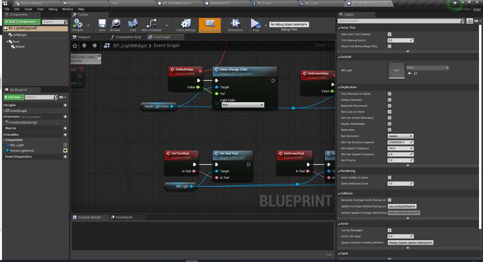Viewport: 483px width, 262px height.
Task: Add new function with plus icon
Action: coord(65,117)
